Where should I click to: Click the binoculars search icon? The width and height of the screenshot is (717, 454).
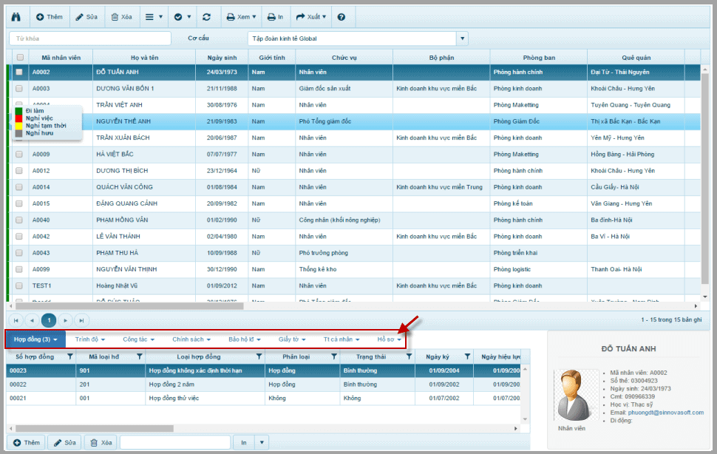(x=16, y=17)
